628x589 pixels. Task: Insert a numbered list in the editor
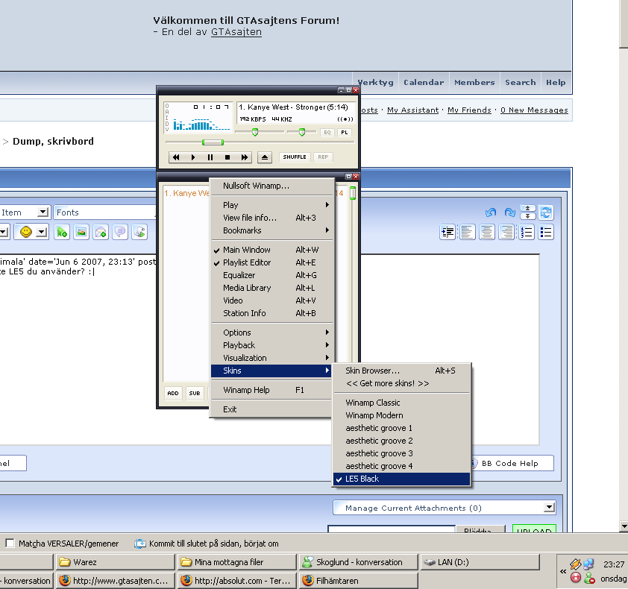527,232
